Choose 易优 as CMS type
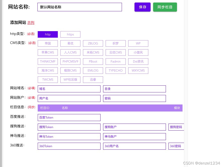Image resolution: width=224 pixels, height=167 pixels. 70,43
